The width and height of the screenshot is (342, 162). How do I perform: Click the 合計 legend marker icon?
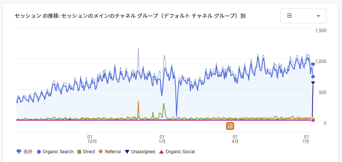tap(19, 152)
